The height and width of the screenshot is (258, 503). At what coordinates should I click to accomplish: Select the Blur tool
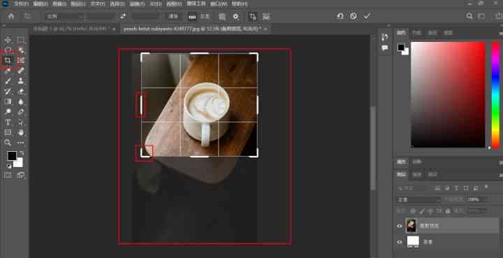click(x=21, y=101)
